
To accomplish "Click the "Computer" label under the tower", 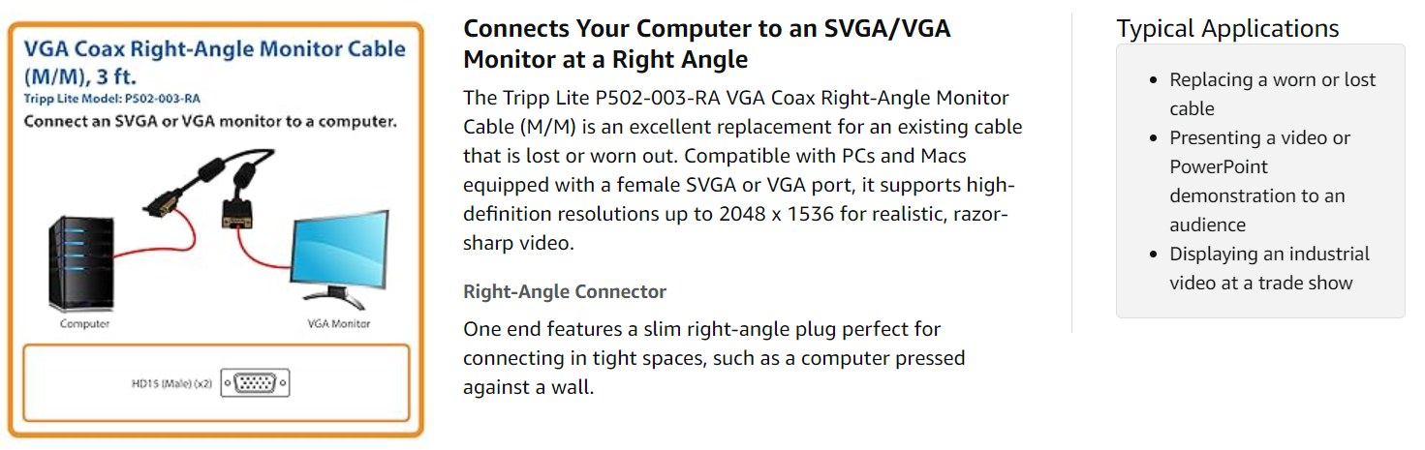I will [x=85, y=323].
